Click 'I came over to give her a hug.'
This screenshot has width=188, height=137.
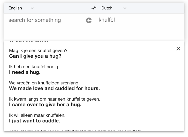coord(45,105)
